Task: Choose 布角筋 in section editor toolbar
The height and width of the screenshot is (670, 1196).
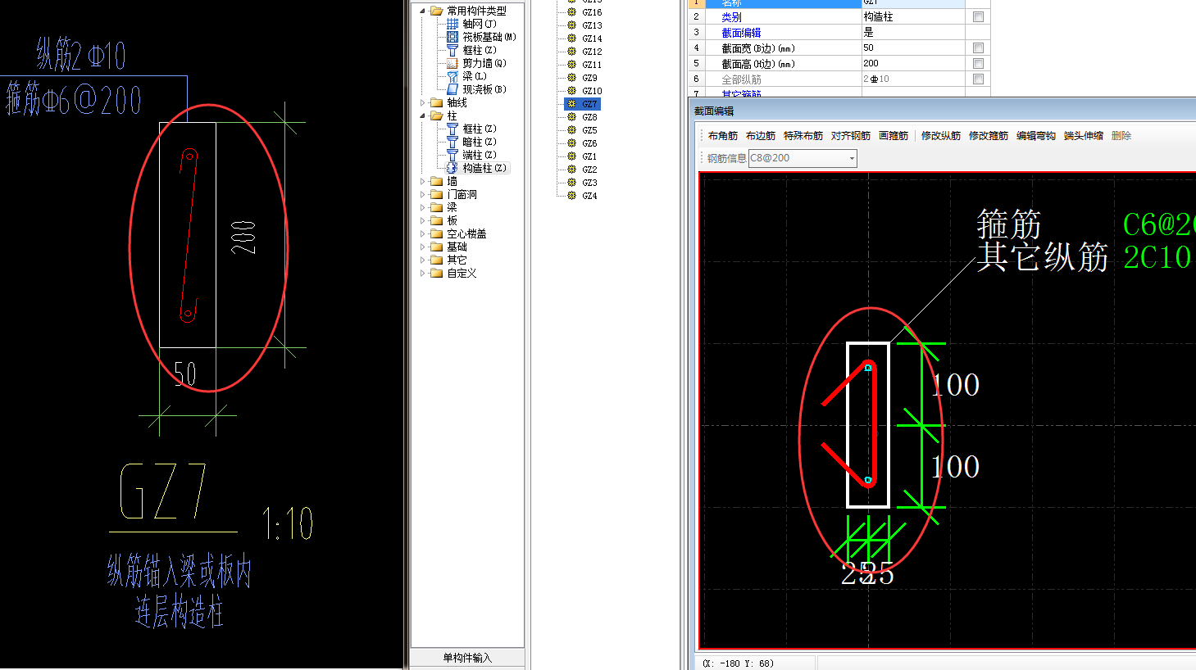Action: click(723, 136)
